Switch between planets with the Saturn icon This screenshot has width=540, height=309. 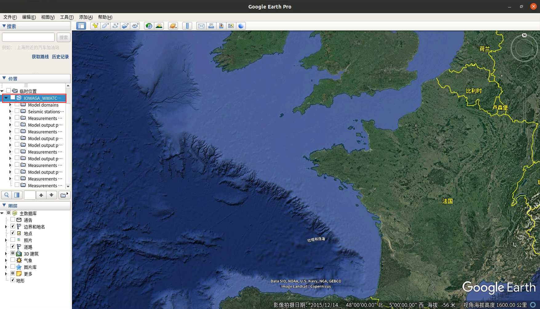[173, 26]
